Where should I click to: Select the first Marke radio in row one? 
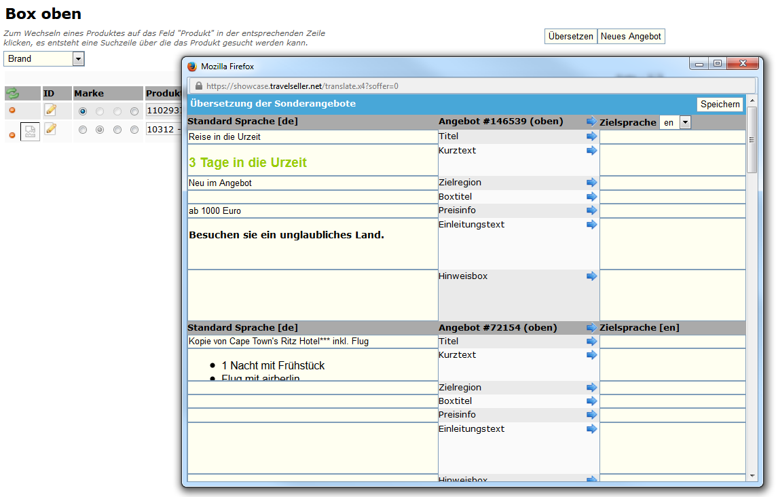(83, 111)
